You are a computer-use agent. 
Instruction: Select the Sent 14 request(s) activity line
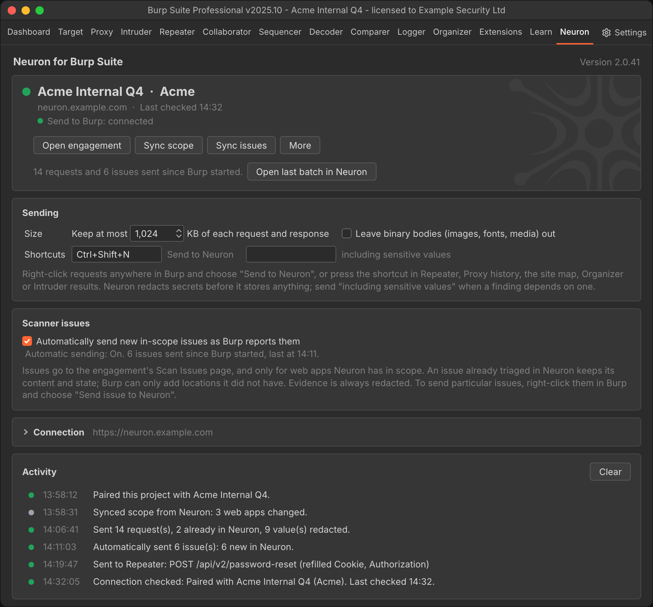(221, 529)
